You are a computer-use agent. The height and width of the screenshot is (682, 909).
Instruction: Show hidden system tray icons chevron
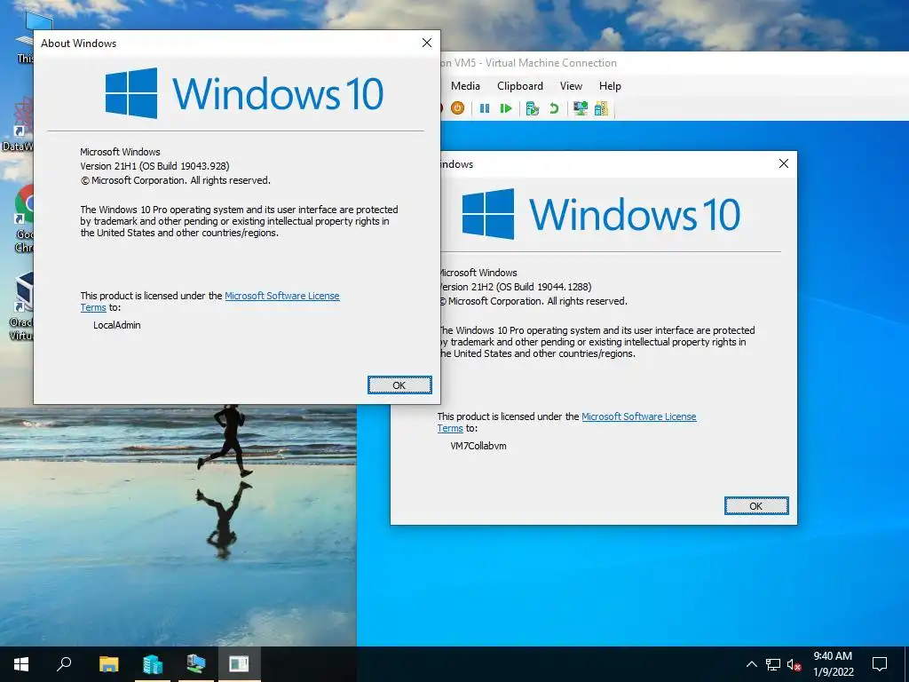(751, 664)
